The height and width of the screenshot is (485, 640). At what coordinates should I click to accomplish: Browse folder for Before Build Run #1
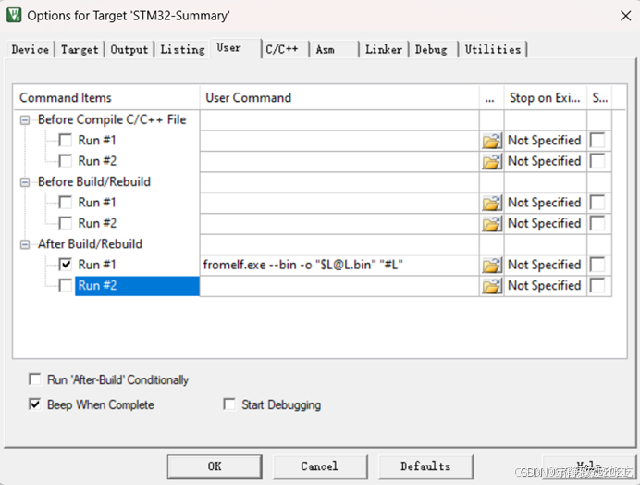[492, 203]
